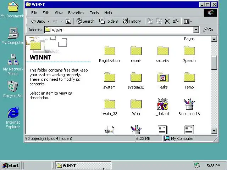Click the 5:28 PM clock

coord(214,166)
